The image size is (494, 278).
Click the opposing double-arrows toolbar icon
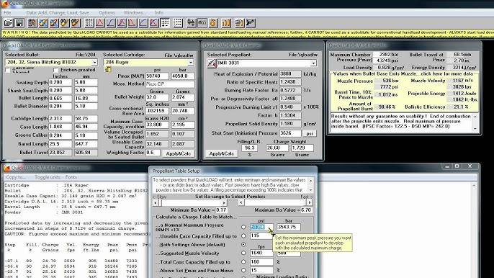click(191, 23)
